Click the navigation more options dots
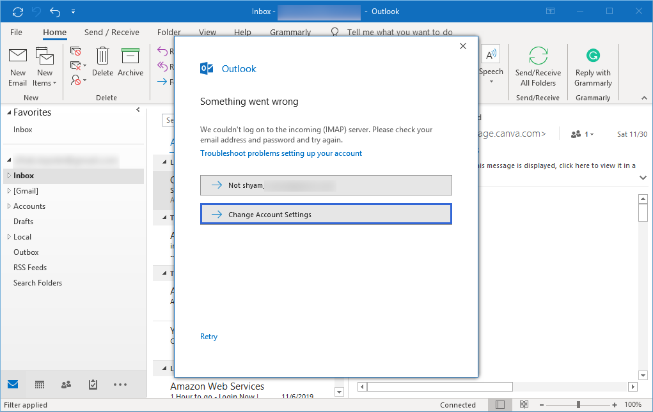Viewport: 653px width, 412px height. click(120, 385)
